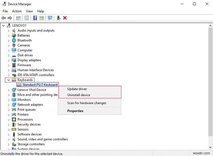
Task: Choose Scan for hardware changes
Action: [x=90, y=103]
